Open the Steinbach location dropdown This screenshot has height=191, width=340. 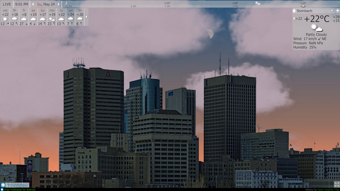tap(332, 11)
